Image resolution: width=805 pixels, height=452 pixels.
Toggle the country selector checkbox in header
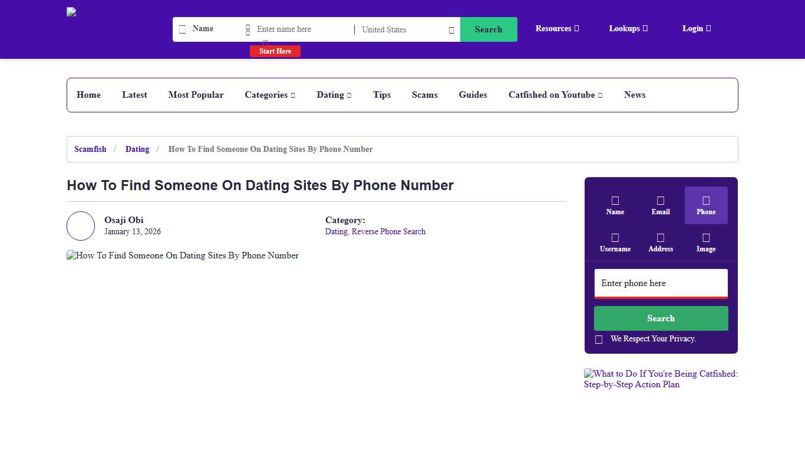450,29
